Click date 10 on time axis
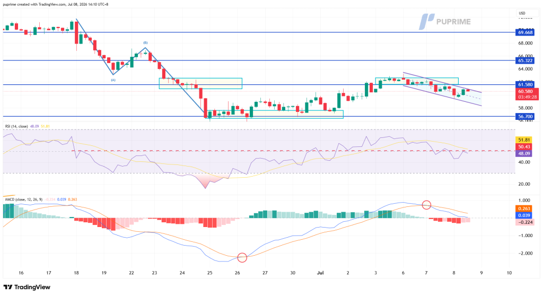 tap(509, 273)
